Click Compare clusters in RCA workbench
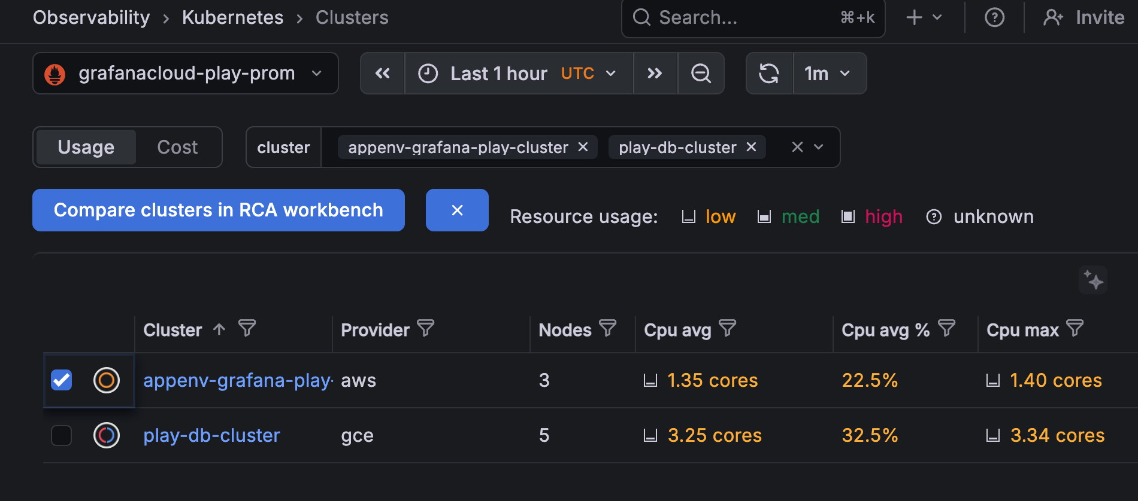Screen dimensions: 1138x501 [x=218, y=210]
